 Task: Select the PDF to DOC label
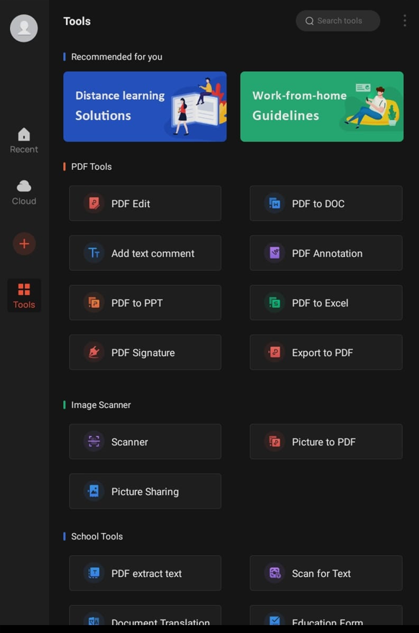[x=318, y=204]
